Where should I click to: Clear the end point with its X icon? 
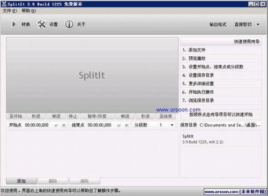coord(126,125)
